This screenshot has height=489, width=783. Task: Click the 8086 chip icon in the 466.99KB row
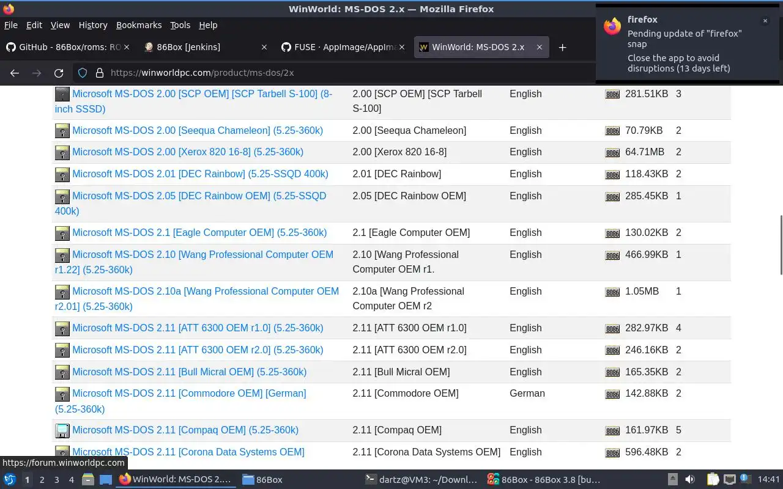[x=612, y=256]
